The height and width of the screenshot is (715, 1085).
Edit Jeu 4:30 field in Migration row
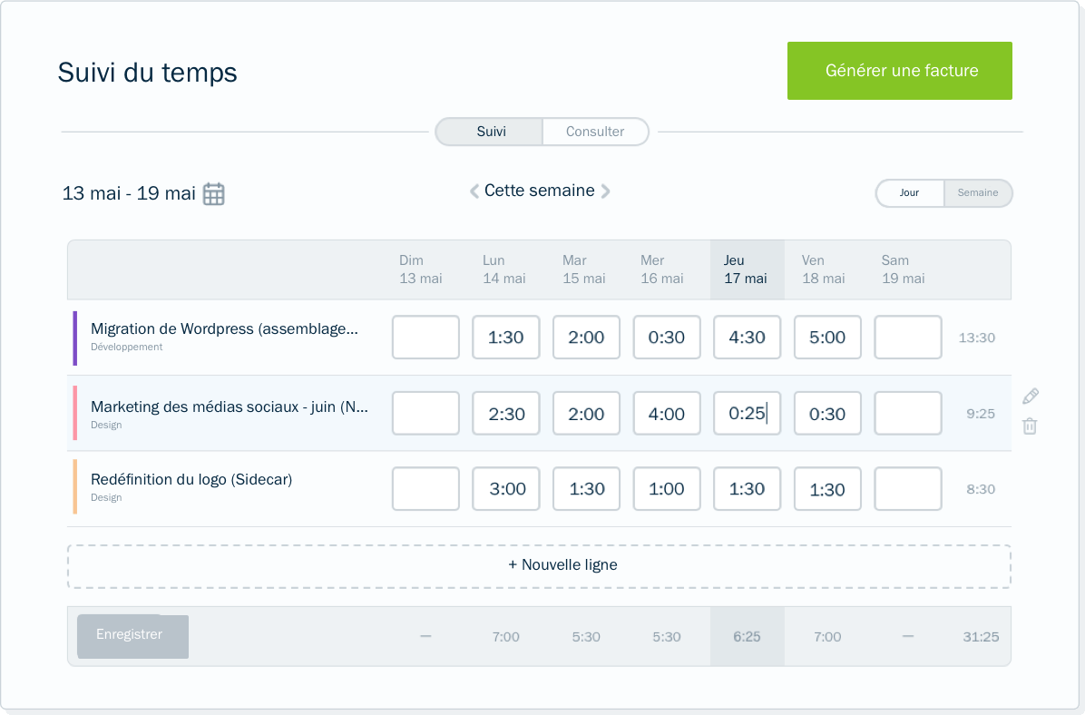click(x=747, y=337)
